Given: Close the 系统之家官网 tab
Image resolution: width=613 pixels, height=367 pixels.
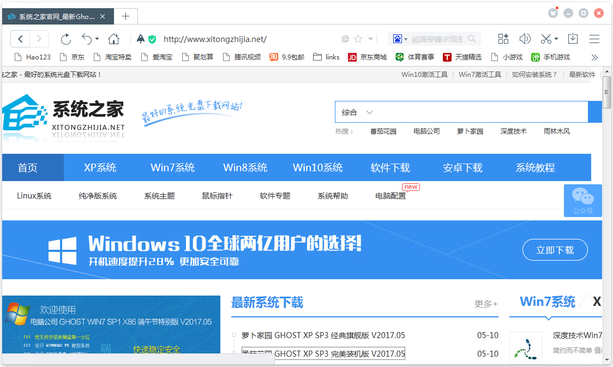Looking at the screenshot, I should 103,16.
